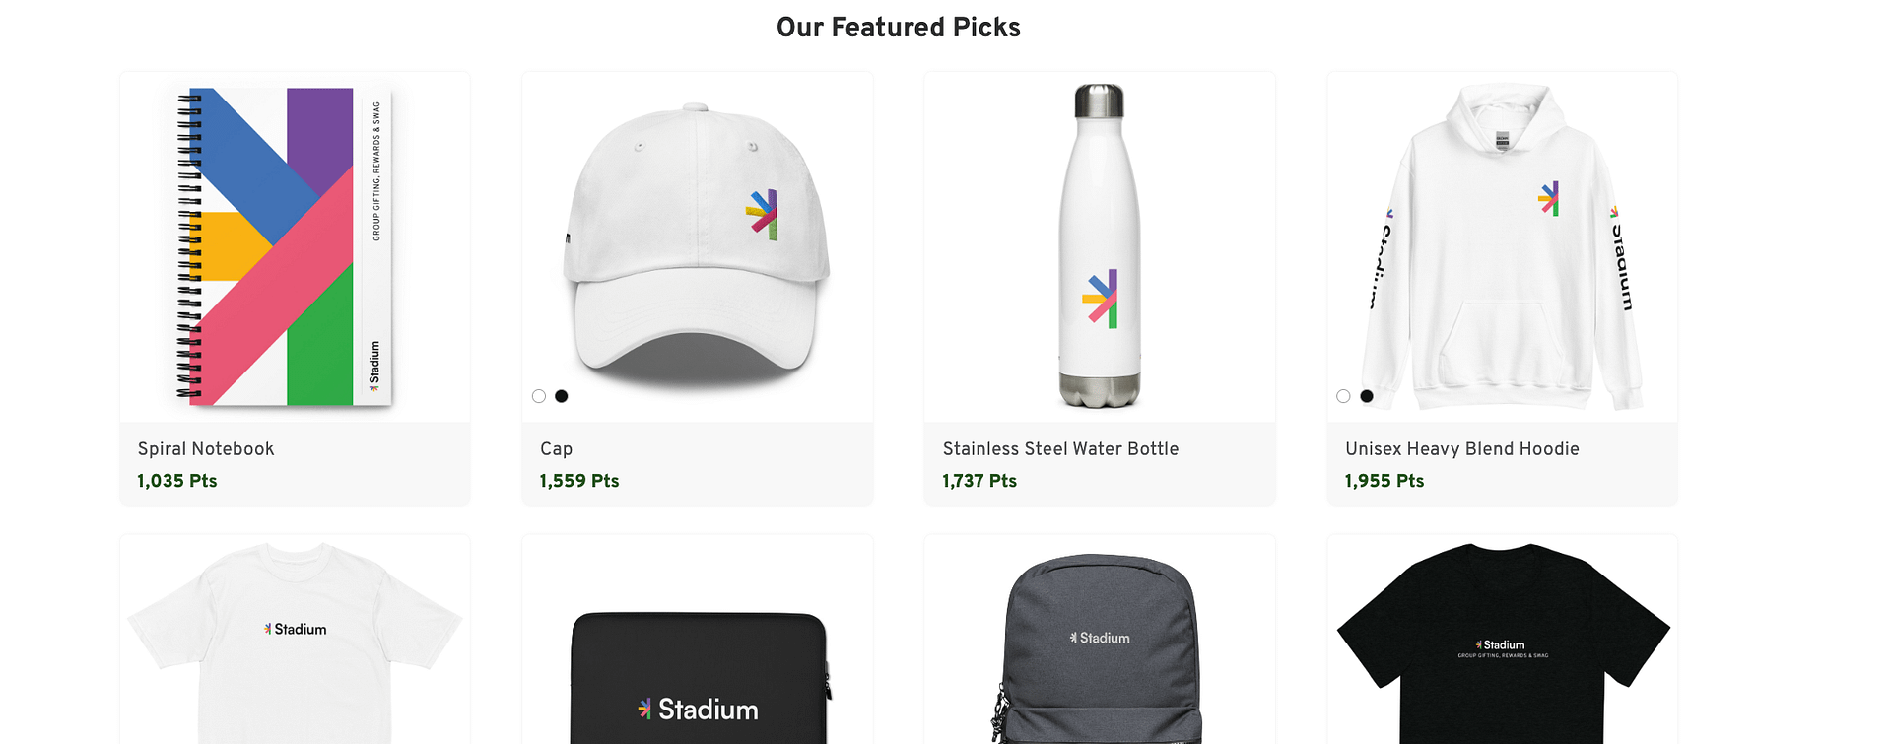
Task: Click the 1,737 Pts price label
Action: [x=979, y=481]
